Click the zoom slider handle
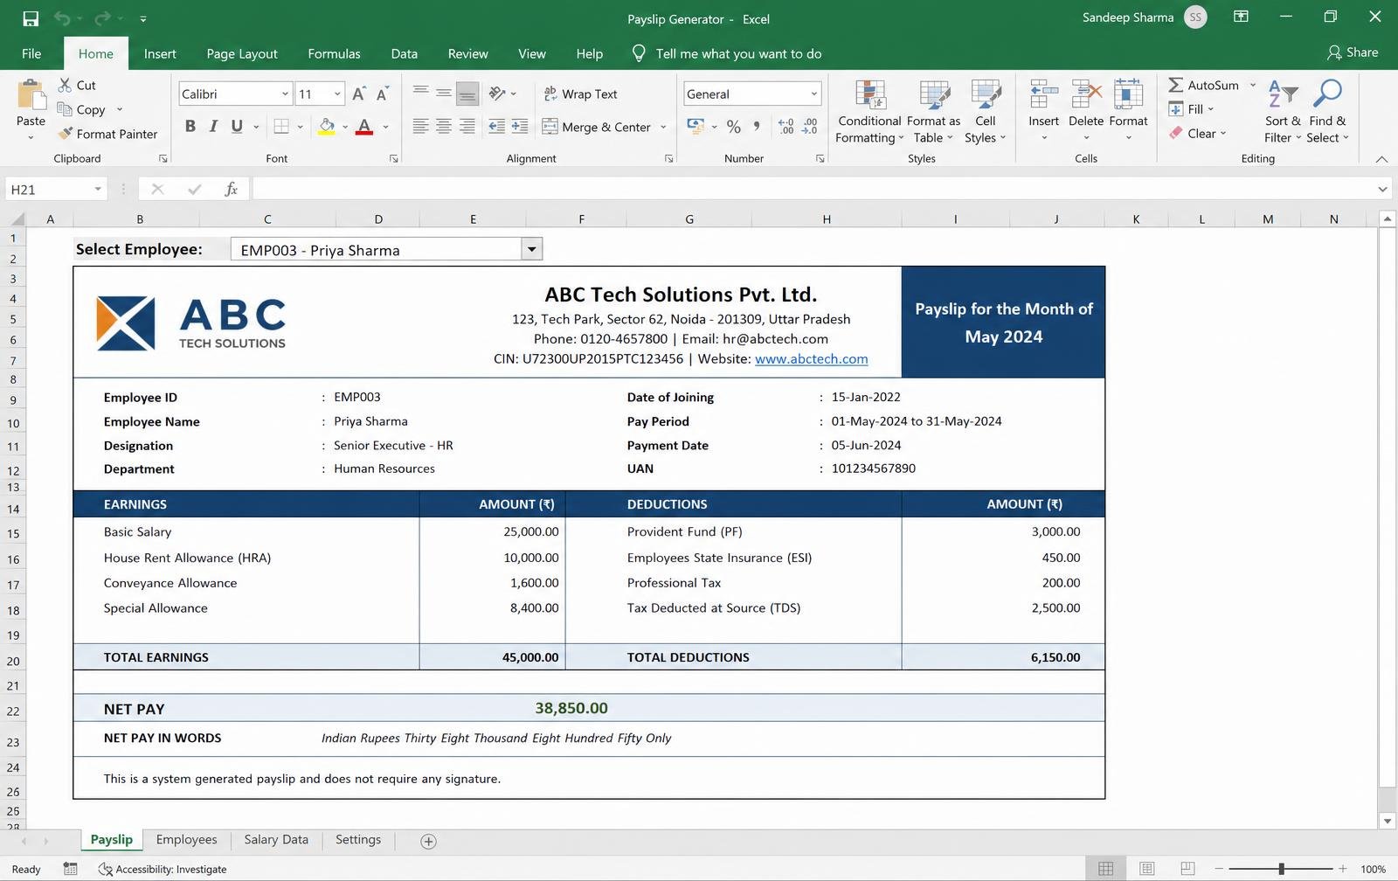Viewport: 1398px width, 881px height. (1281, 869)
